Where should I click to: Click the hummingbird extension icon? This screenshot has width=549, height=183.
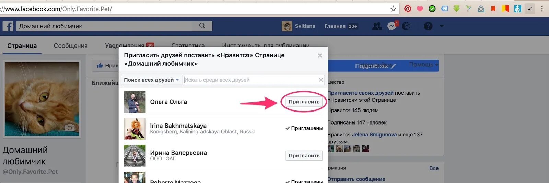pos(468,9)
